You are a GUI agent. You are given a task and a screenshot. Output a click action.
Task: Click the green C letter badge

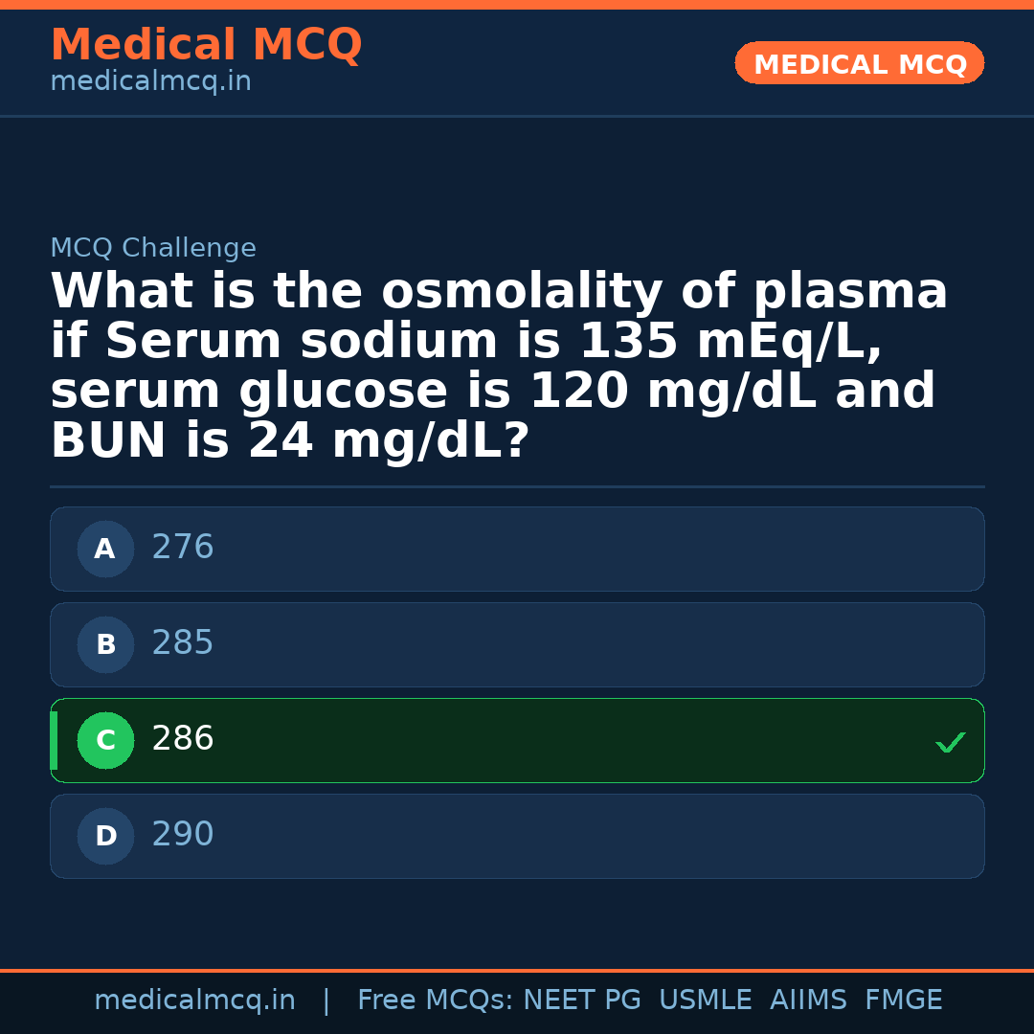(x=105, y=740)
